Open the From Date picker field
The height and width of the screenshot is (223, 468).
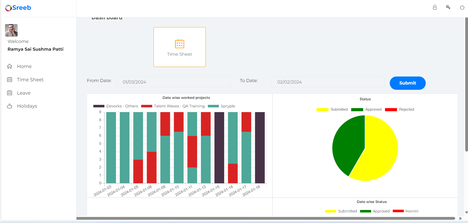click(173, 82)
